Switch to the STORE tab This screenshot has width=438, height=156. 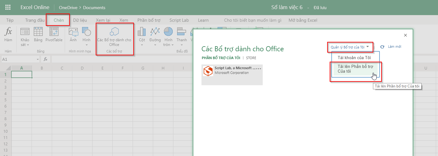coord(251,58)
